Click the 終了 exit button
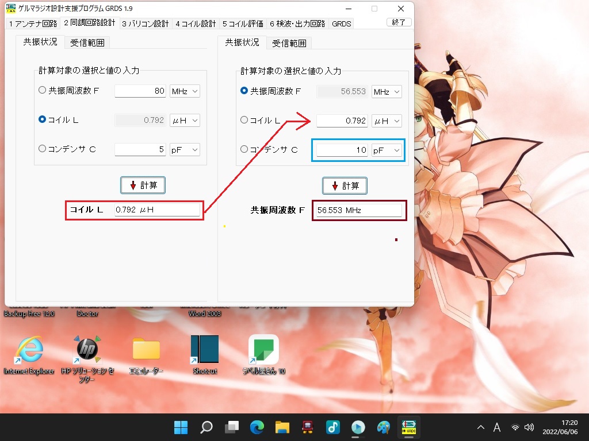This screenshot has width=589, height=441. pyautogui.click(x=399, y=22)
